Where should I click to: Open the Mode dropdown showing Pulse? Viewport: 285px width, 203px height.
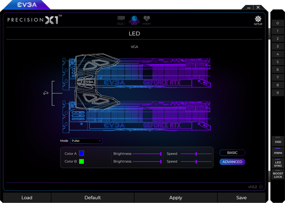[86, 141]
